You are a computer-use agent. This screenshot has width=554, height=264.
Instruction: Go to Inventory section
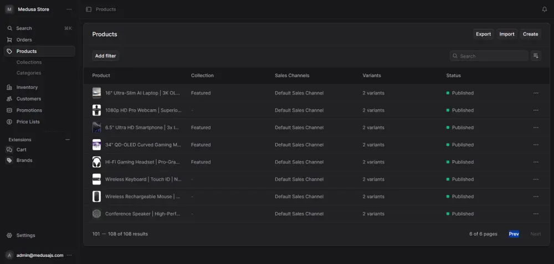pyautogui.click(x=27, y=87)
